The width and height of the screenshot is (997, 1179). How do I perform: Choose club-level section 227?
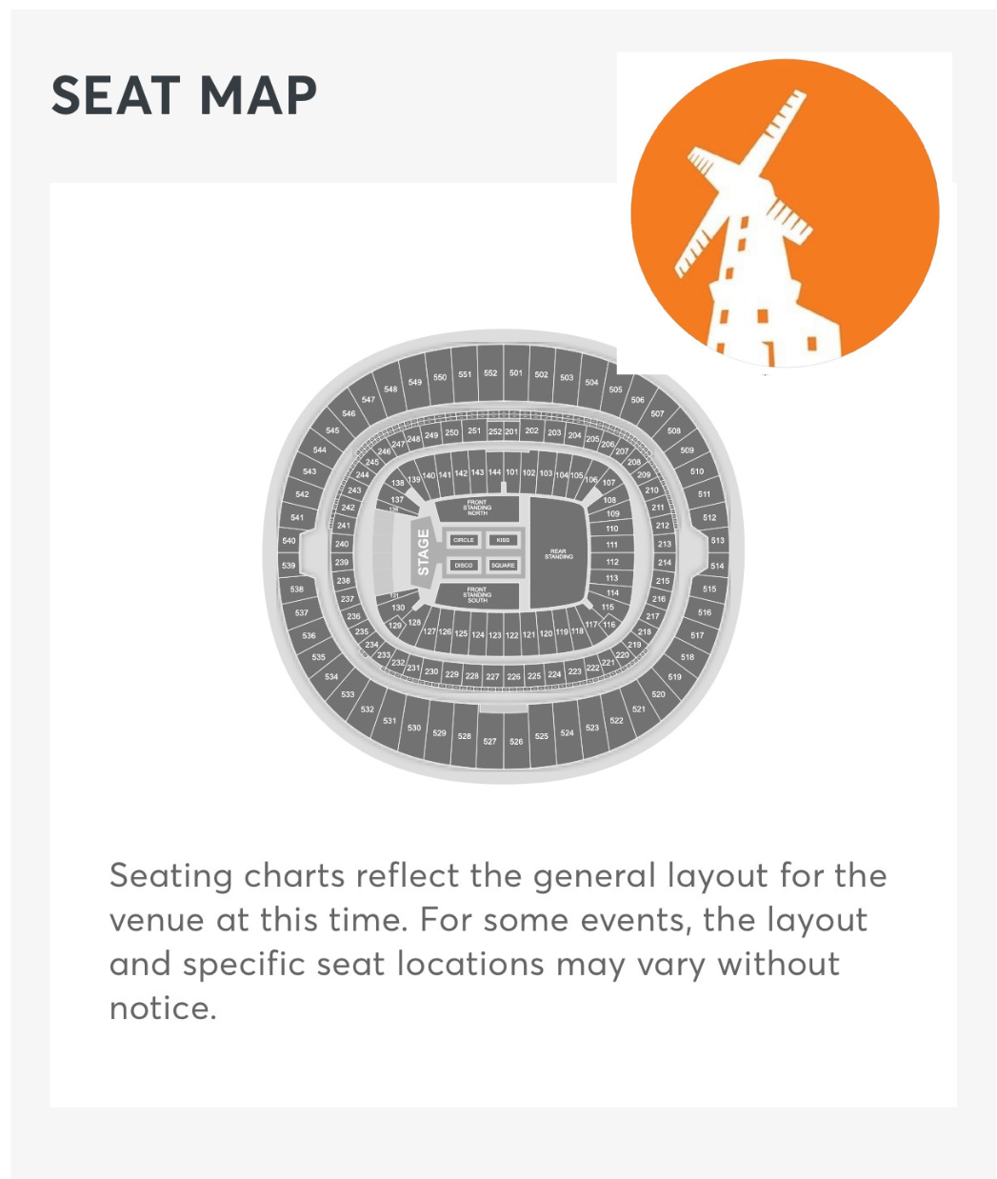[492, 676]
